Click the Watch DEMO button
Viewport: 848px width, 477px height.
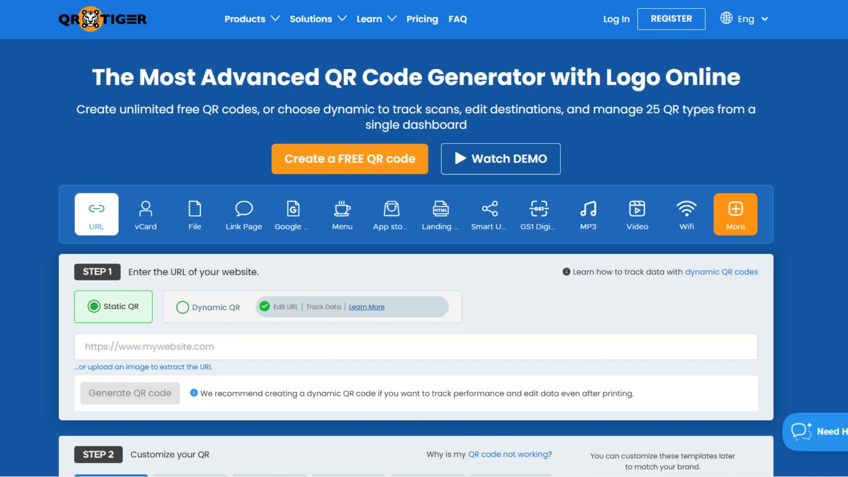[x=500, y=159]
